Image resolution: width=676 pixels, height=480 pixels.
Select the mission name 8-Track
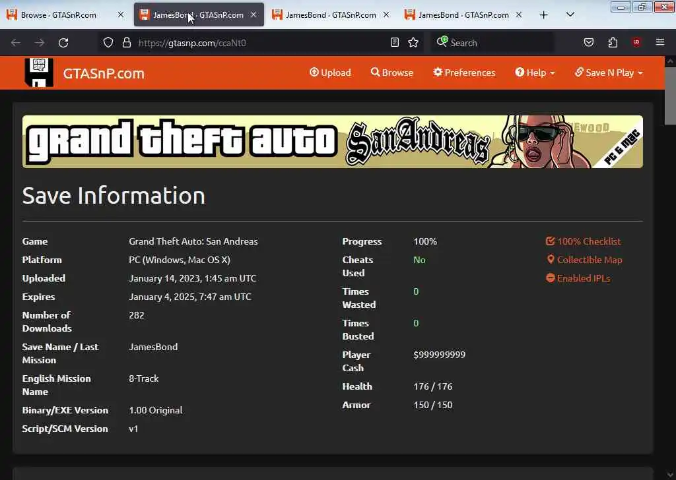(x=143, y=378)
